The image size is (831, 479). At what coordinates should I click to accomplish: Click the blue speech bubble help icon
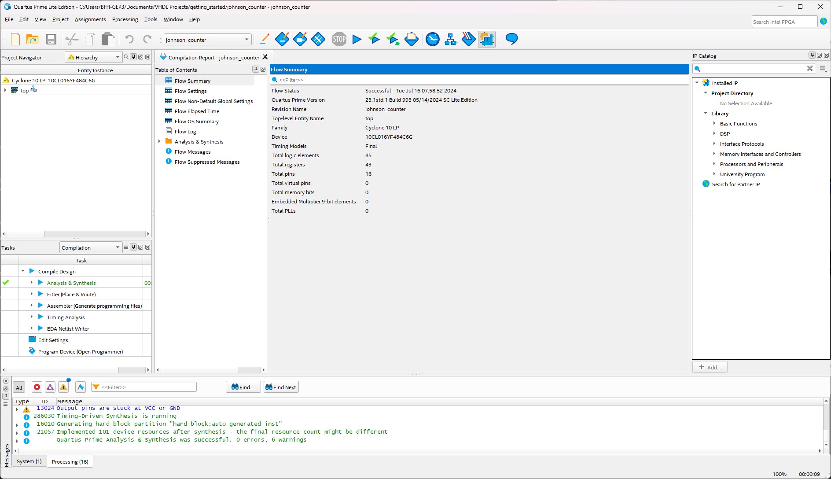pos(512,40)
